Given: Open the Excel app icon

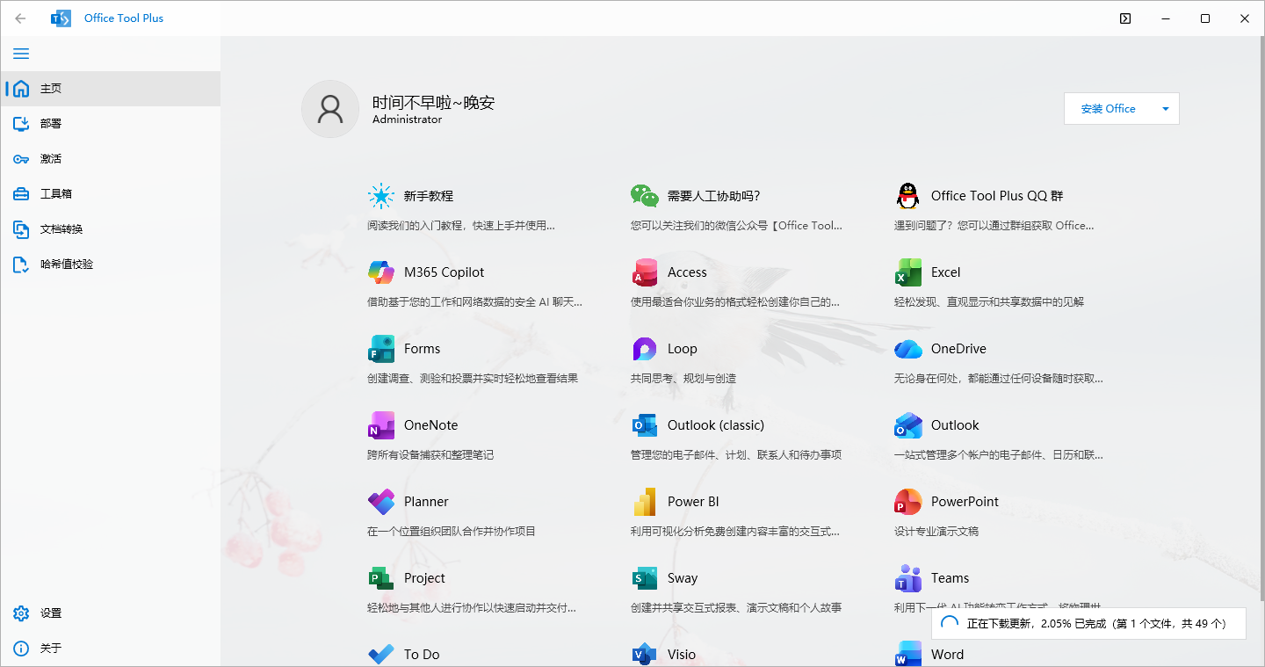Looking at the screenshot, I should pos(907,272).
